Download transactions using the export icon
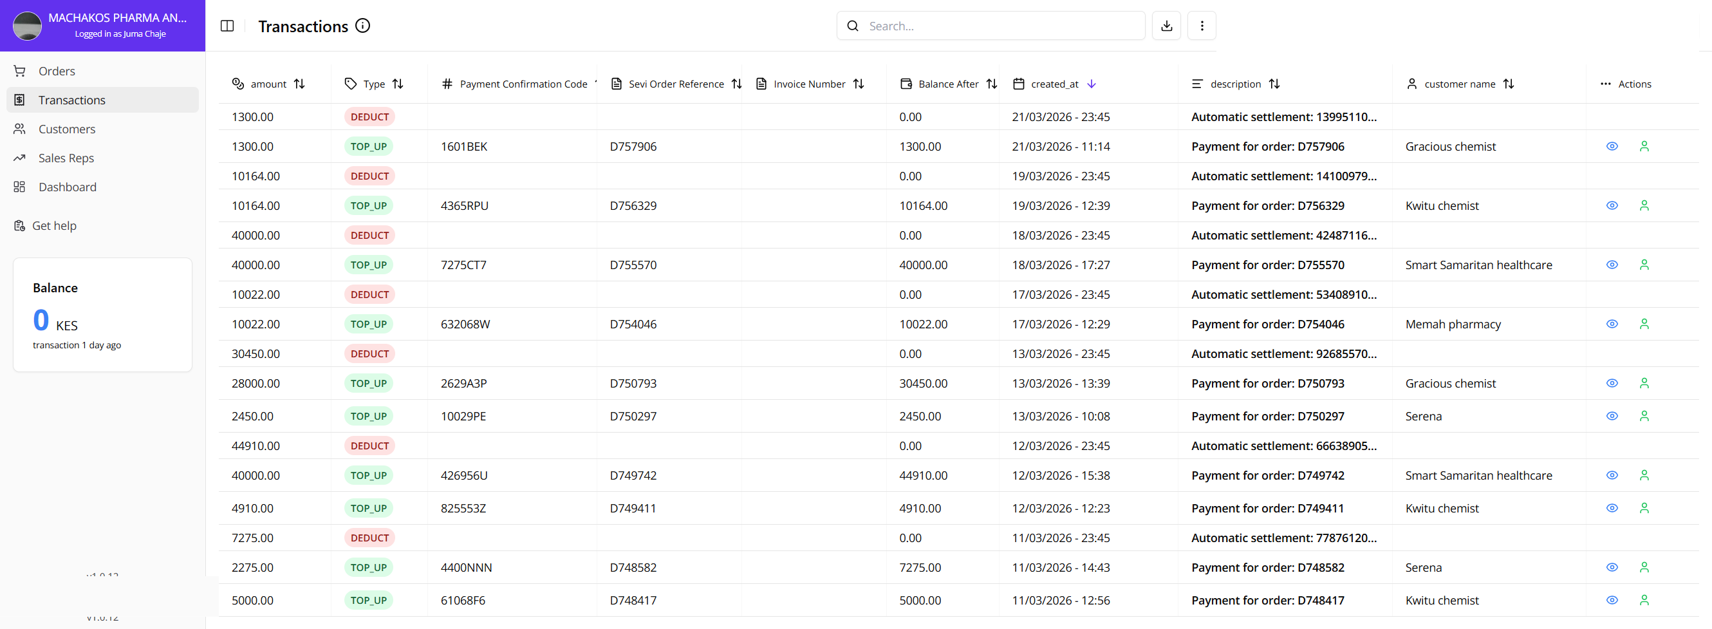 click(1166, 25)
